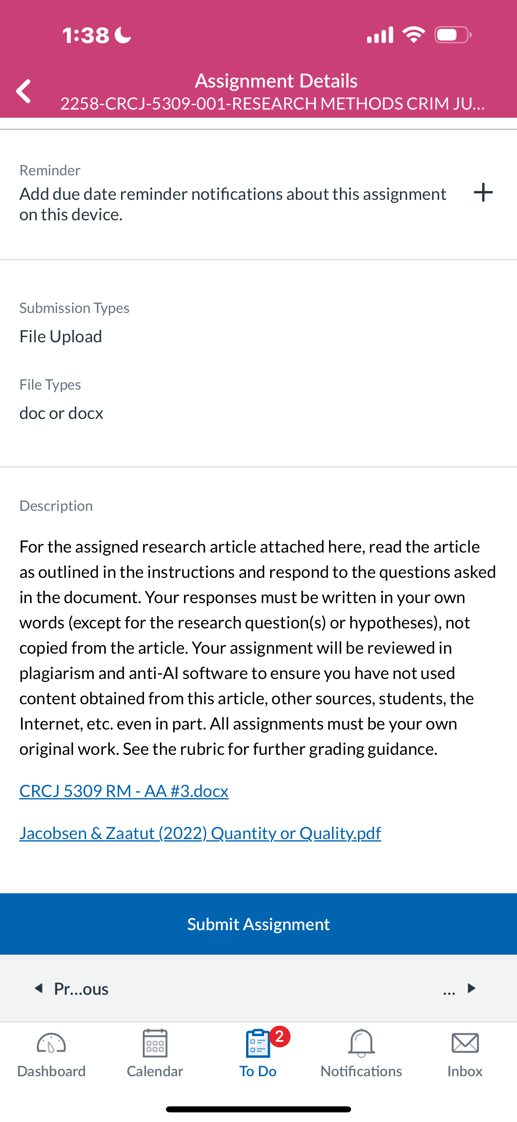Add a due date reminder with plus icon

(483, 192)
